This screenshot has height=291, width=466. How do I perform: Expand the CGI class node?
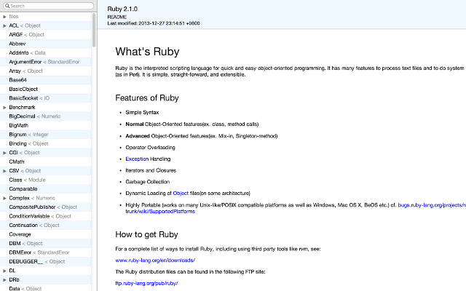click(4, 153)
